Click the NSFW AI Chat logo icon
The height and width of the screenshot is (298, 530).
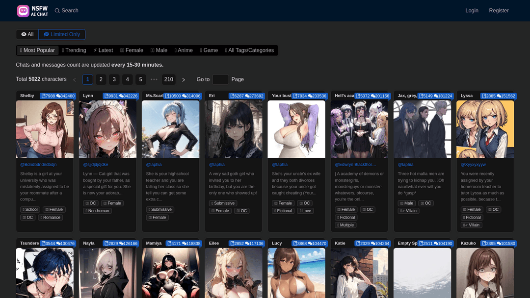coord(24,11)
